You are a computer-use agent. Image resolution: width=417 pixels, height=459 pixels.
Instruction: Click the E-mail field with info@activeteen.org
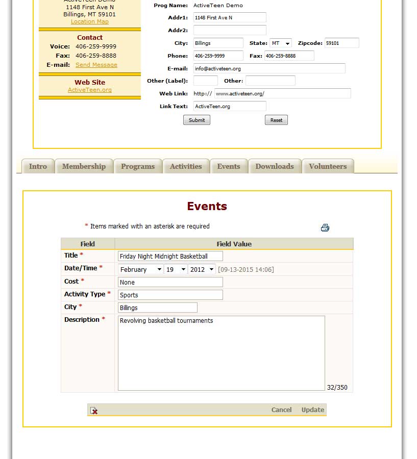click(269, 68)
